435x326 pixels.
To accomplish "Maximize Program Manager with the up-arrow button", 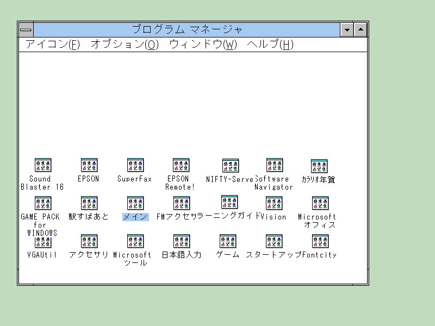I will (x=361, y=30).
